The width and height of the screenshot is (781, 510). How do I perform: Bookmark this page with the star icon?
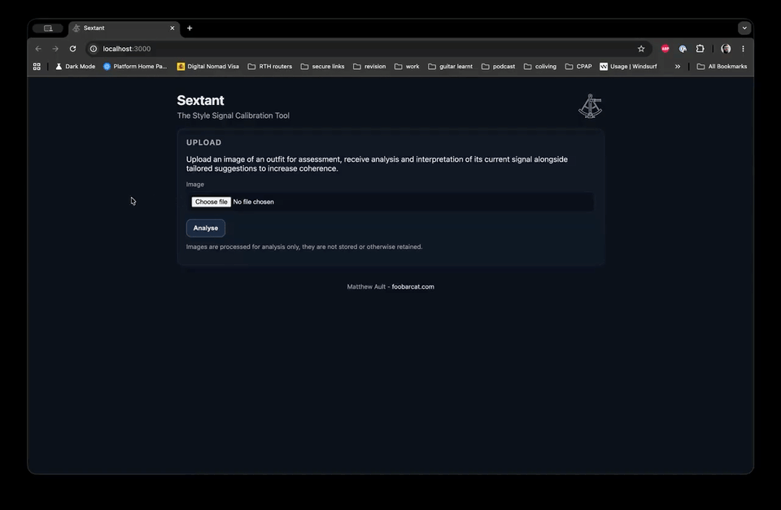coord(641,49)
